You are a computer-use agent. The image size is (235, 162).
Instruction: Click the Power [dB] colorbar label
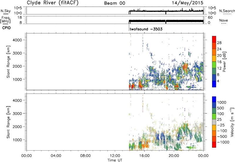pos(224,62)
